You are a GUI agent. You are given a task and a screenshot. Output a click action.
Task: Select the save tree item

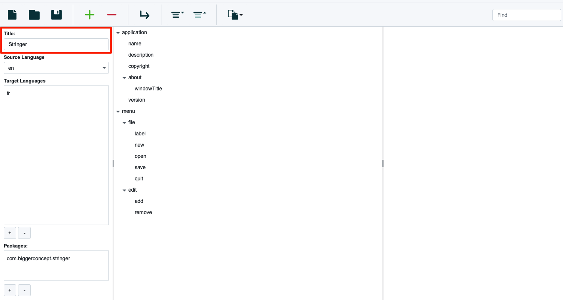click(140, 167)
